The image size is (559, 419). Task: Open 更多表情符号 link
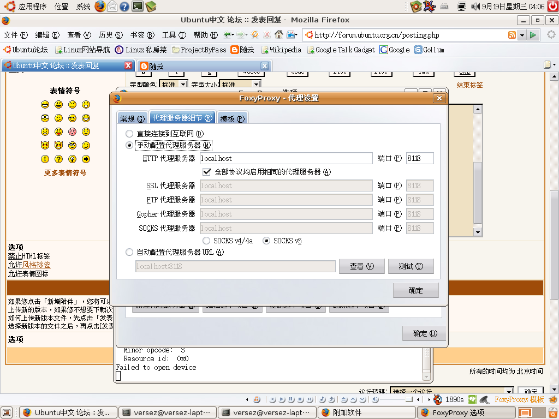pos(66,173)
